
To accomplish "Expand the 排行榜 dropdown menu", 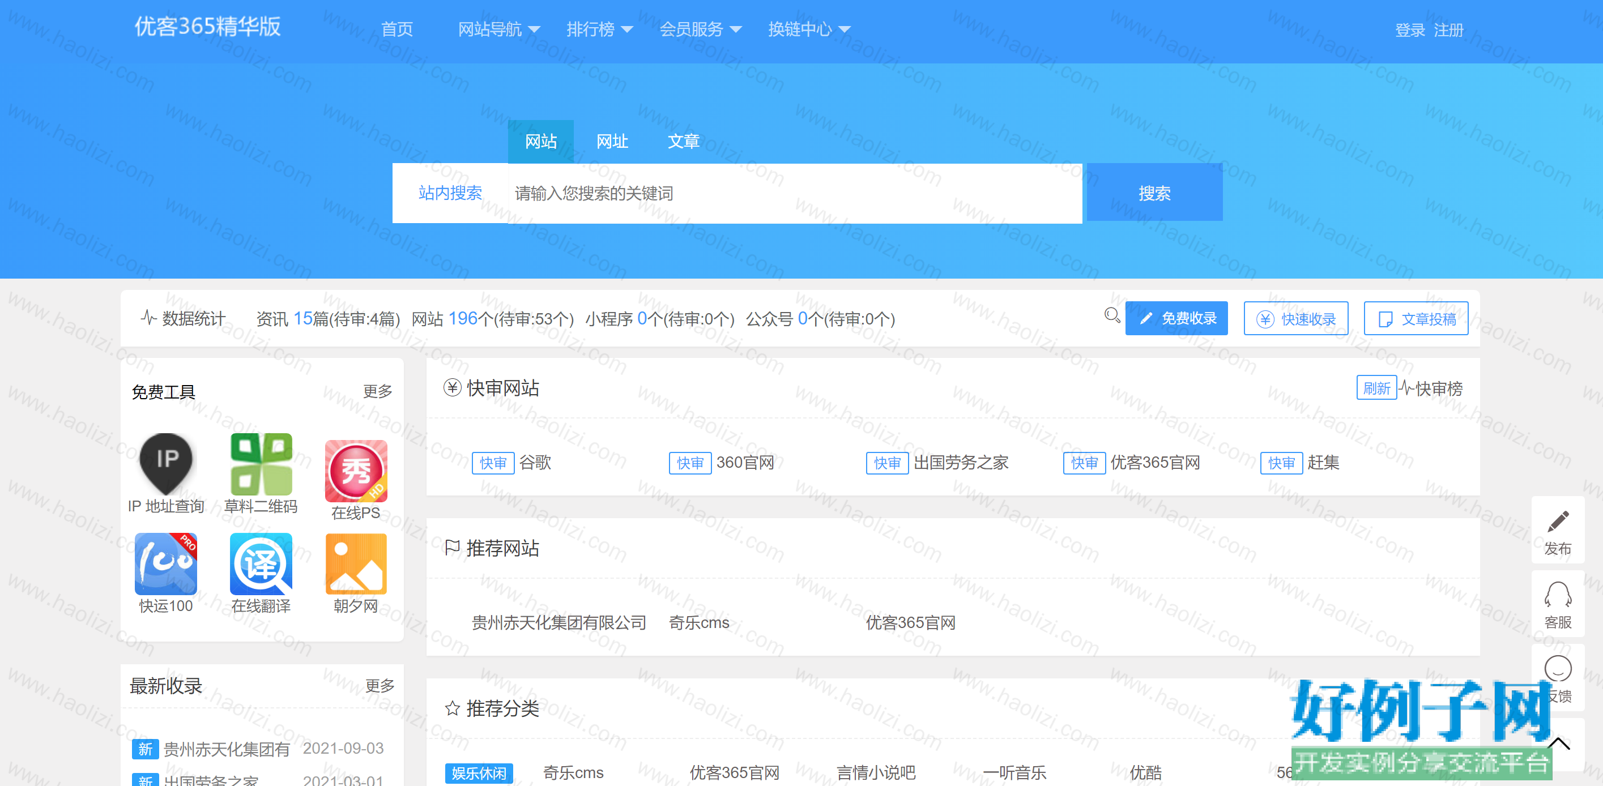I will coord(600,29).
